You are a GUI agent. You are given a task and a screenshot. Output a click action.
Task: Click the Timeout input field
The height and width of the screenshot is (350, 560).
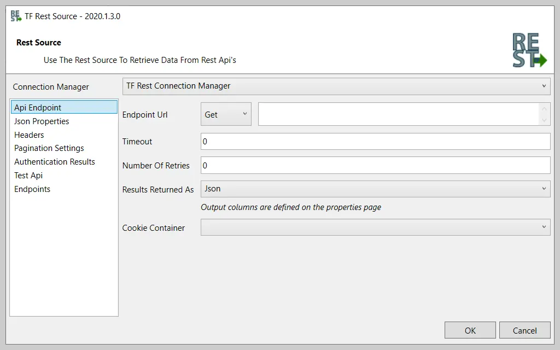click(375, 141)
